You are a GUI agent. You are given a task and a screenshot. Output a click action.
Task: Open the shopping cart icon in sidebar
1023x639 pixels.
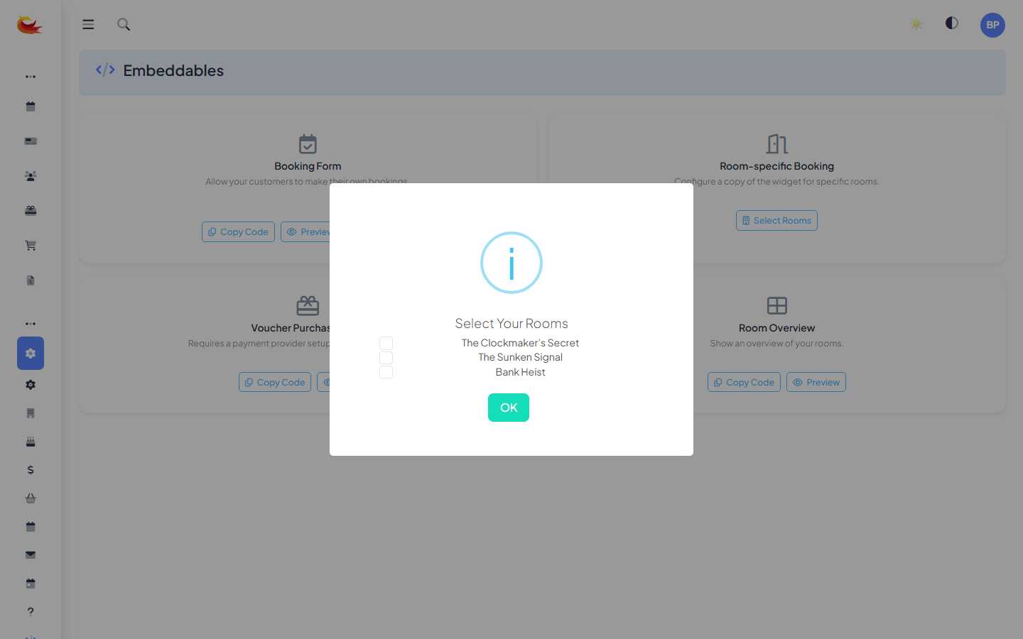tap(31, 246)
